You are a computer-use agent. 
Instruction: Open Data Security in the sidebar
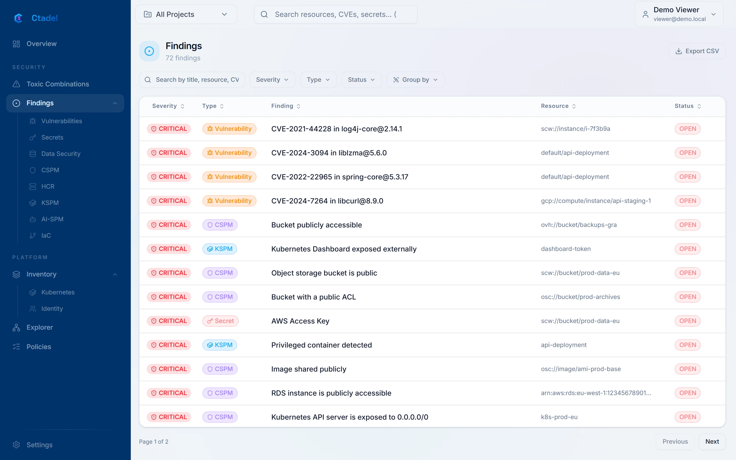pyautogui.click(x=61, y=154)
